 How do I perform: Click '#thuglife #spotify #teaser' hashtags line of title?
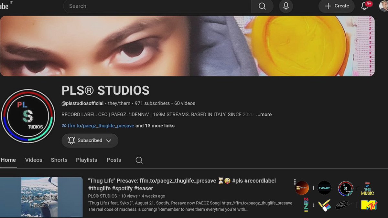pos(121,188)
